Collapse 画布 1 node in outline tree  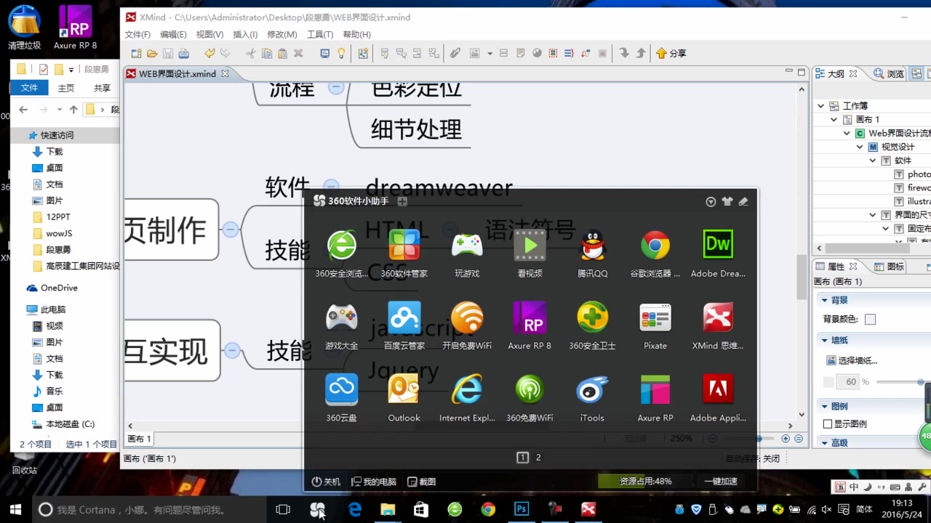tap(834, 119)
